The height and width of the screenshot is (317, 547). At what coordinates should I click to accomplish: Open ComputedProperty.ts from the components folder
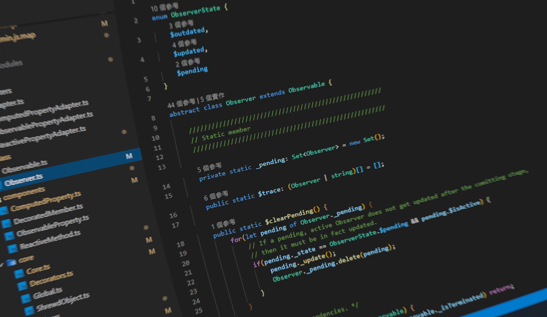click(45, 201)
